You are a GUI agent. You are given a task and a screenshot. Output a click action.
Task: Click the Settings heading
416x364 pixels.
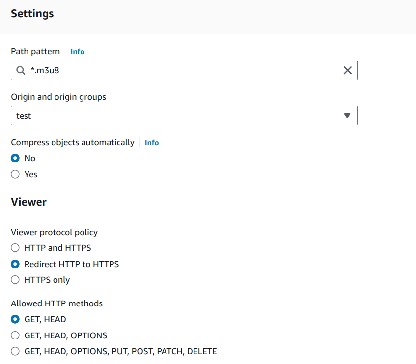click(32, 14)
